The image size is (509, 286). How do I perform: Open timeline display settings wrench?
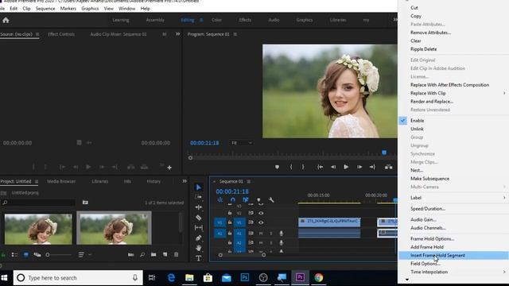pyautogui.click(x=271, y=199)
